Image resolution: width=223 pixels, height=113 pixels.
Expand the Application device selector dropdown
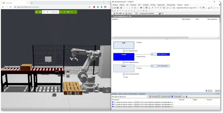pyautogui.click(x=199, y=8)
